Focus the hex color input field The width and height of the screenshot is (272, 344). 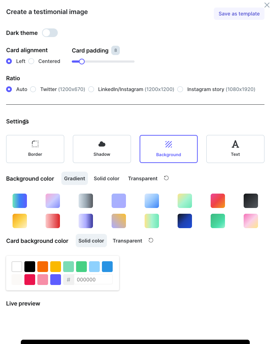click(x=93, y=280)
